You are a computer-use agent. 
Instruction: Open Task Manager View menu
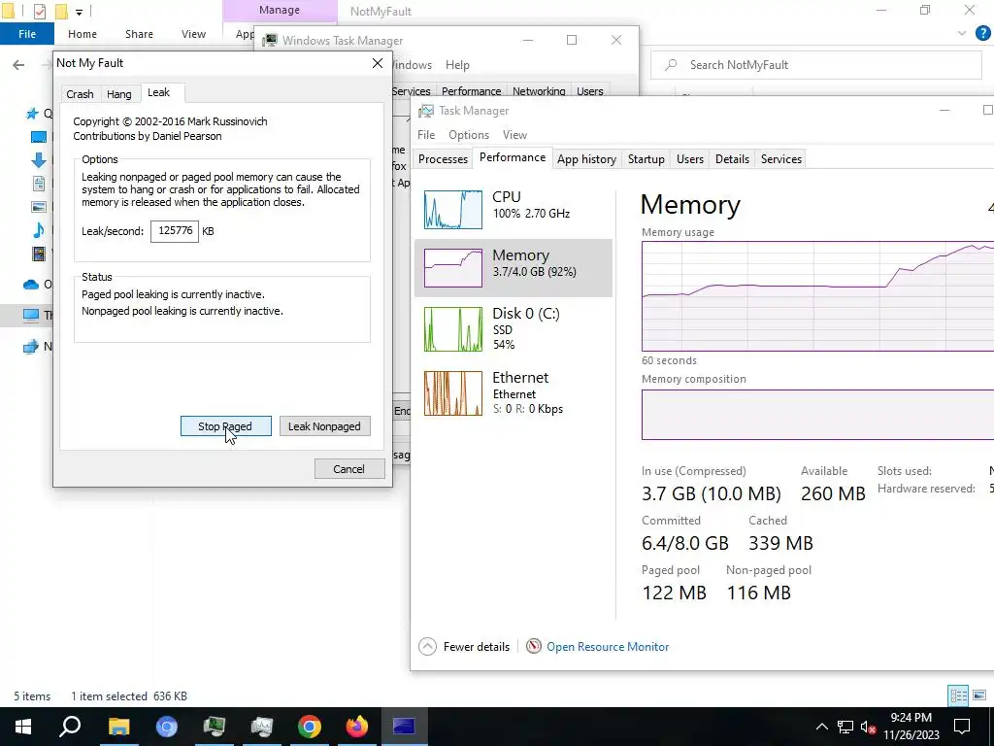[514, 135]
